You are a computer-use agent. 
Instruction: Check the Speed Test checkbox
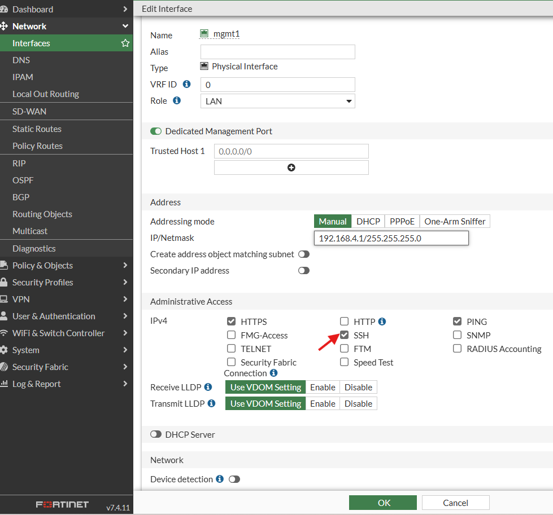coord(344,362)
